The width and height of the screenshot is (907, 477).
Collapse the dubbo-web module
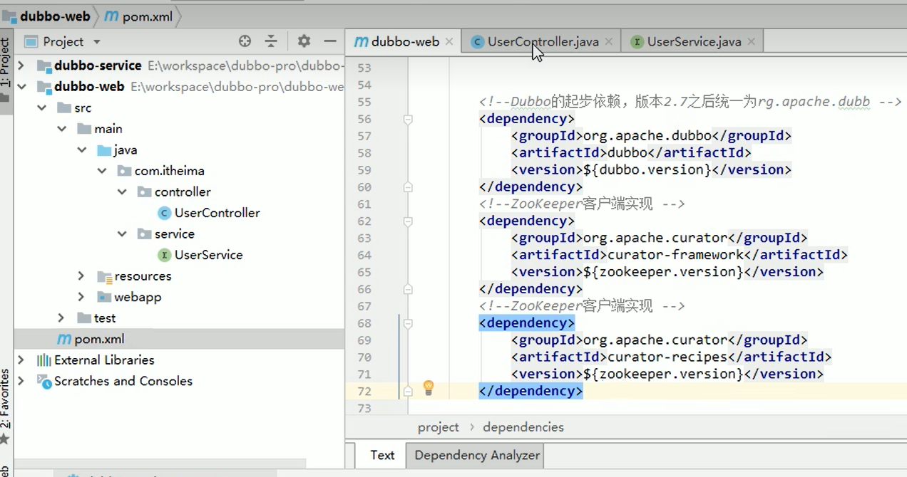(x=21, y=87)
